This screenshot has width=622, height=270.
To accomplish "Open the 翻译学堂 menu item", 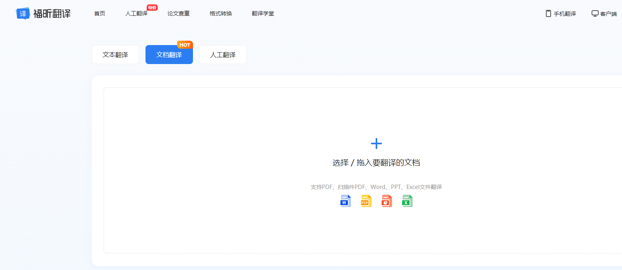I will pos(263,13).
